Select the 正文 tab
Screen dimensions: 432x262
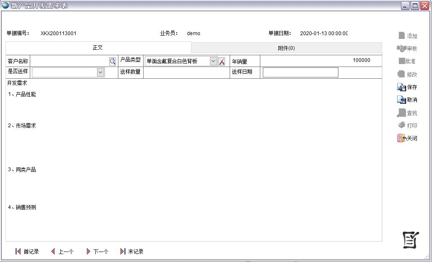[x=98, y=48]
